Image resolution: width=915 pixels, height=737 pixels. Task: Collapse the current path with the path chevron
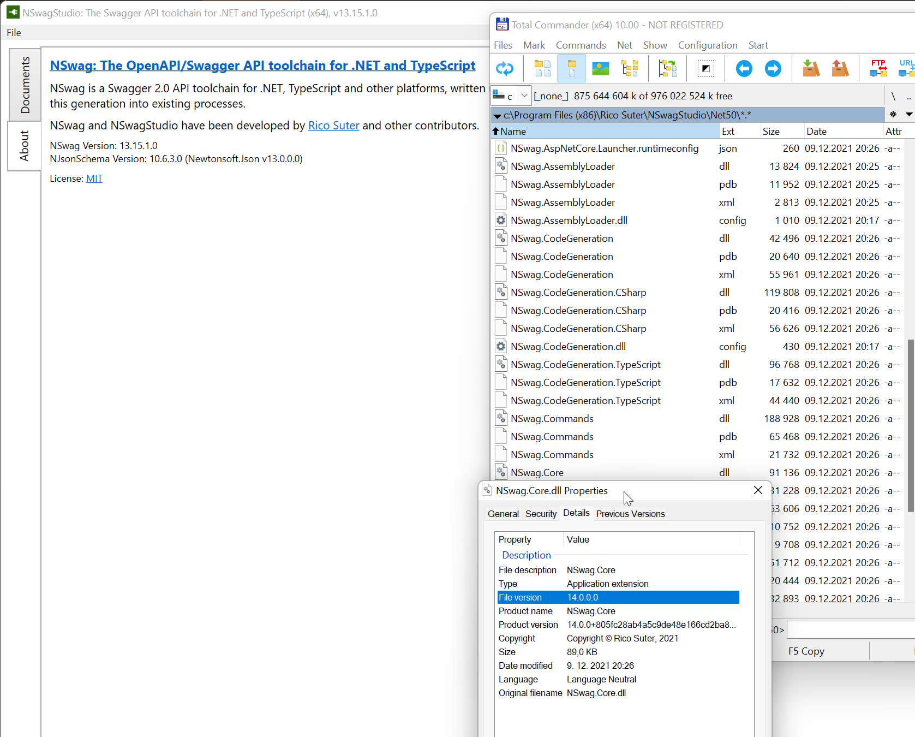pyautogui.click(x=497, y=115)
